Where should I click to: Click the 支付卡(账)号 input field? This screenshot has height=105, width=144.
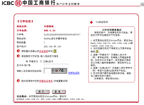pos(56,66)
